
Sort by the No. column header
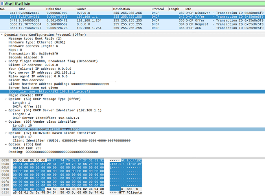pos(8,9)
